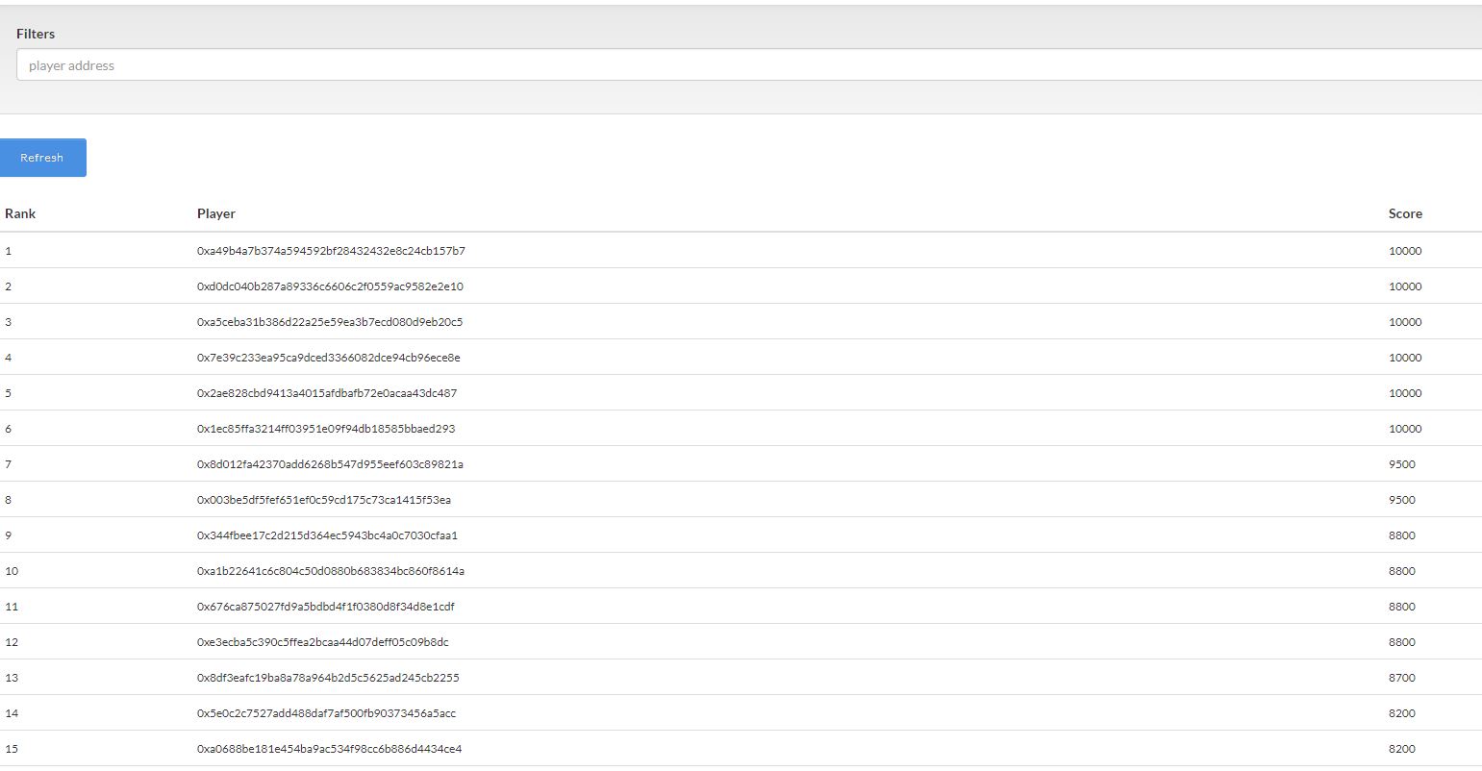Select the Filters section label

tap(36, 34)
